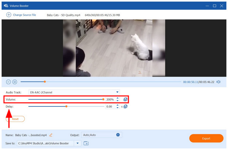This screenshot has height=150, width=228.
Task: Click the 640x360 file info text
Action: 102,15
